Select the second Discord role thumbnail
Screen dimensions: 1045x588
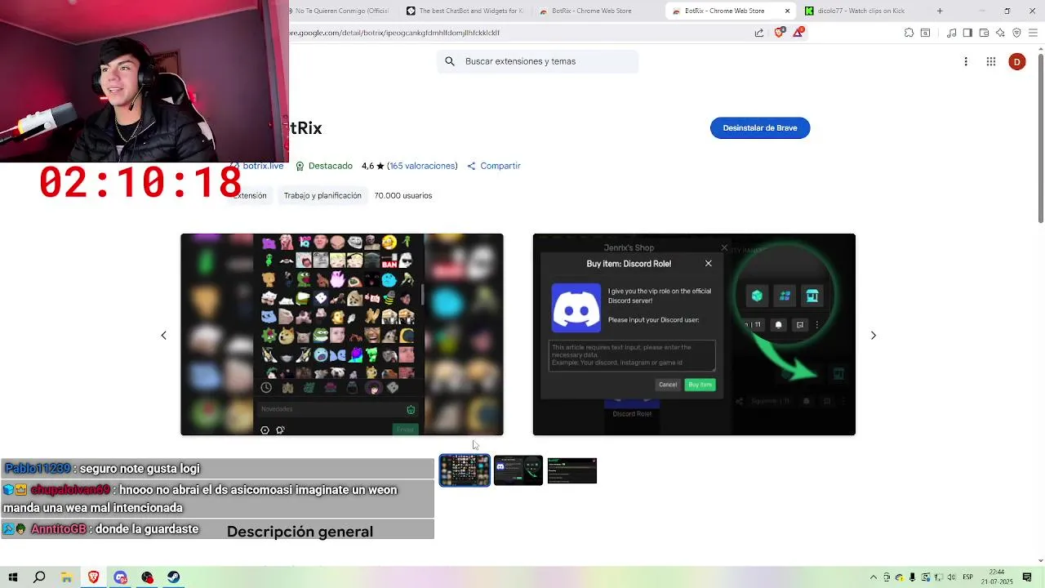pyautogui.click(x=518, y=470)
